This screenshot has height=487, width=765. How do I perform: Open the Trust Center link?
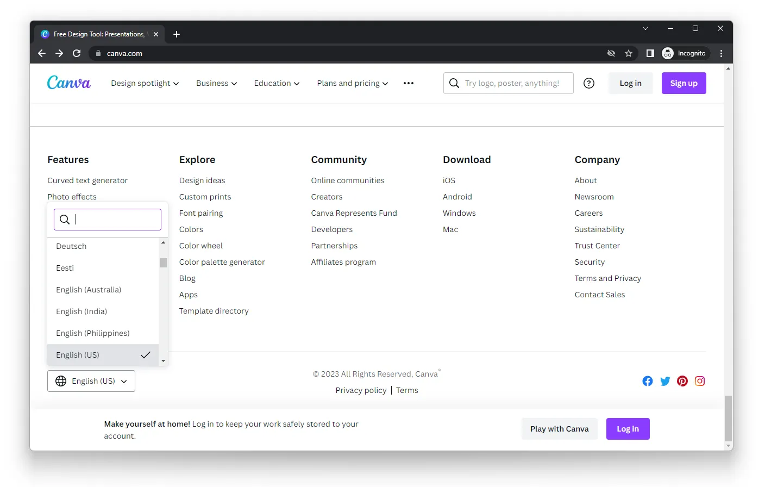pyautogui.click(x=597, y=246)
